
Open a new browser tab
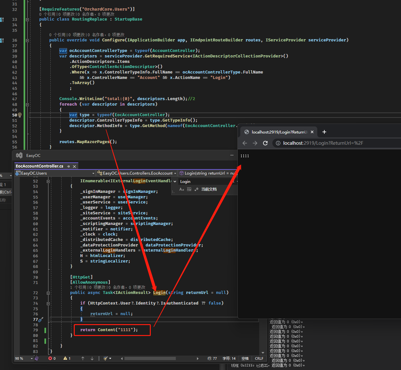tap(324, 132)
